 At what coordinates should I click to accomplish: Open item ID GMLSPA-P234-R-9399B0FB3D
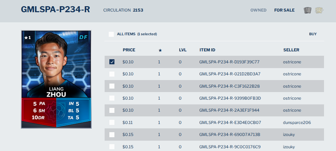230,99
